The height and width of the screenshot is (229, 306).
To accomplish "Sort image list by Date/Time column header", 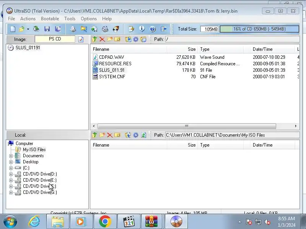I will tap(272, 49).
